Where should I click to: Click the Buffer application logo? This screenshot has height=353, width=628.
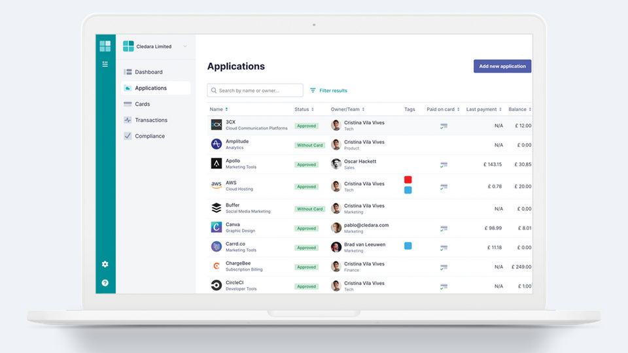217,208
